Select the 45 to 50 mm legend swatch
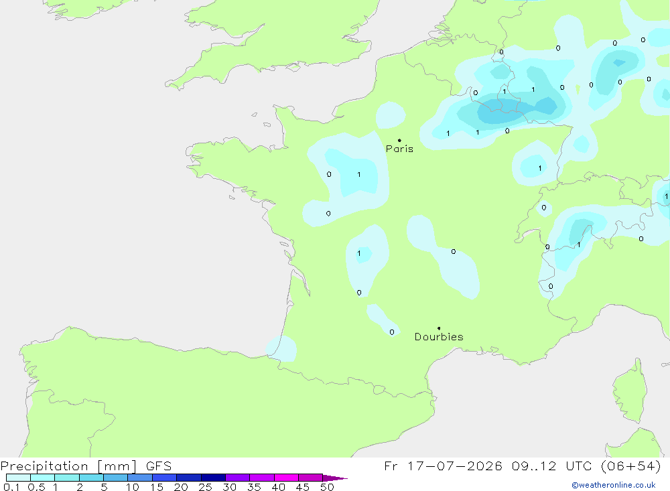This screenshot has width=670, height=491. (310, 478)
